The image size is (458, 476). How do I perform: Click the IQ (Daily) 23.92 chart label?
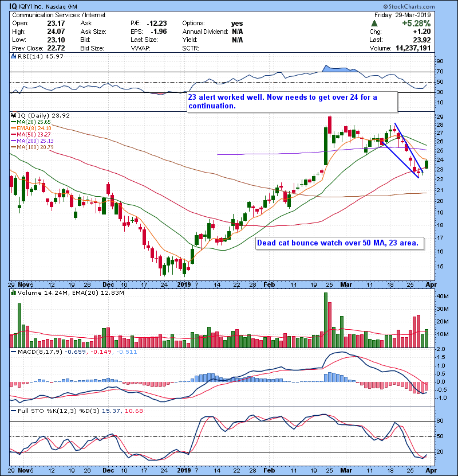(44, 115)
